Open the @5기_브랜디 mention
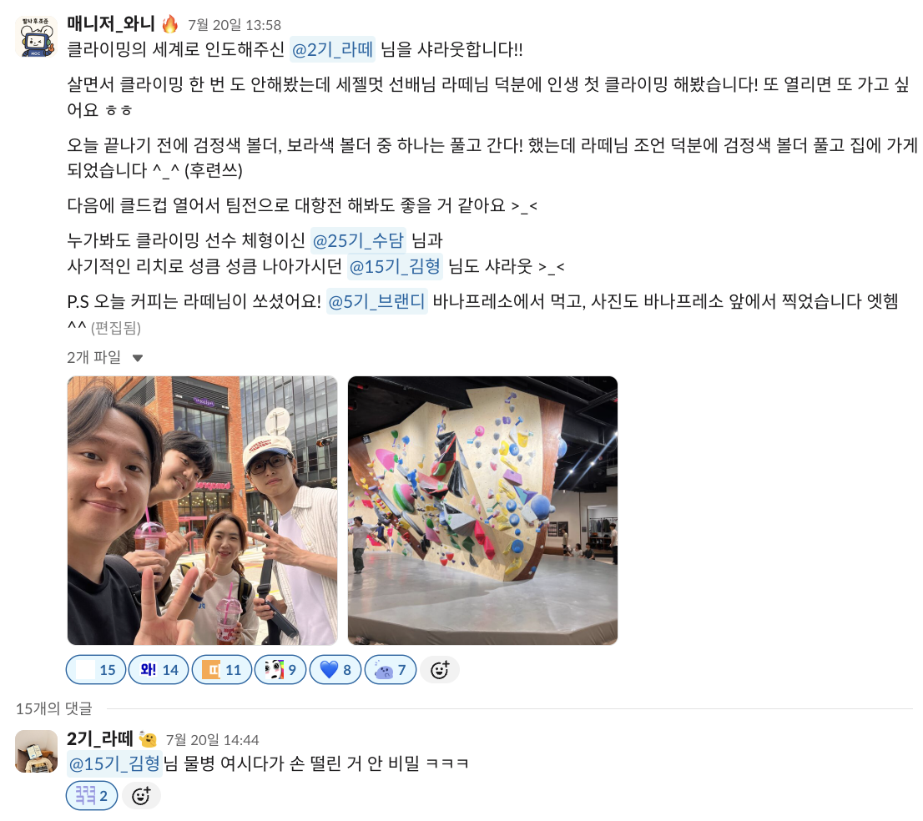The image size is (923, 821). pyautogui.click(x=376, y=302)
